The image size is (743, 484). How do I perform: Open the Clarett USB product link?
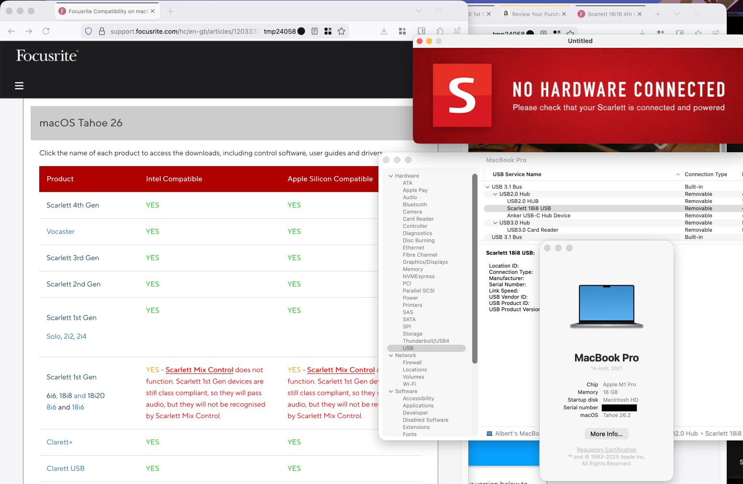[66, 469]
